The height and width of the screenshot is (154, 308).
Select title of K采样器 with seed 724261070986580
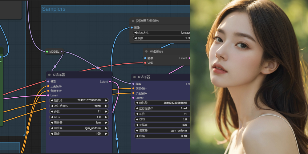coord(59,75)
